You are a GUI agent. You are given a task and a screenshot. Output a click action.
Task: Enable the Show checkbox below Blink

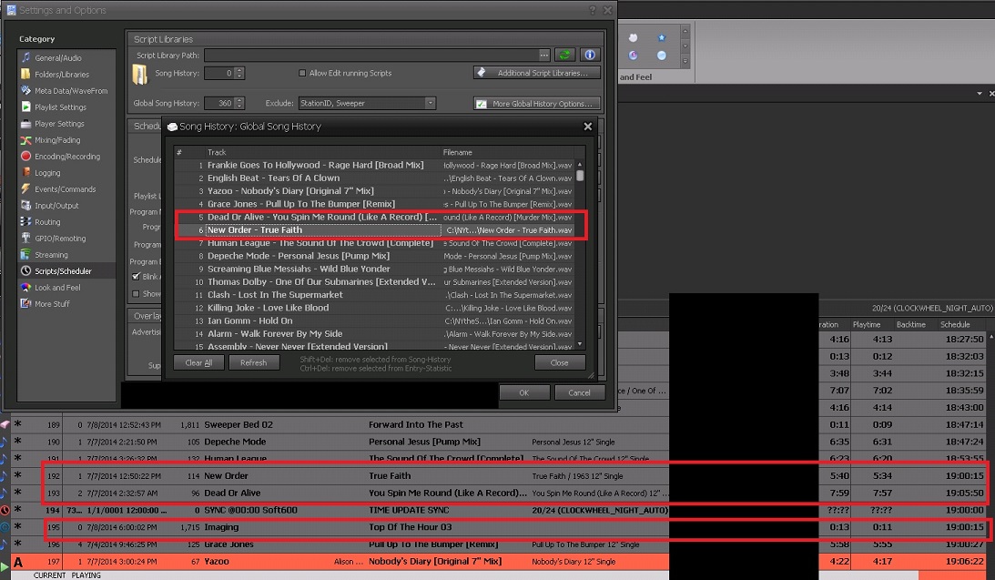point(136,294)
